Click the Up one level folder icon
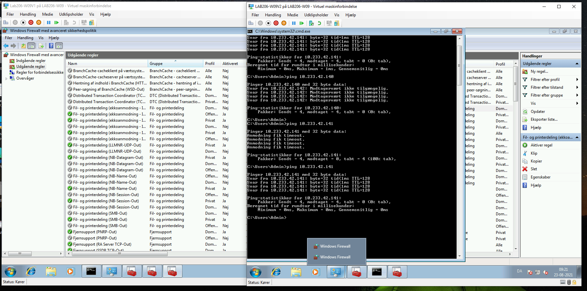This screenshot has height=291, width=587. tap(24, 46)
